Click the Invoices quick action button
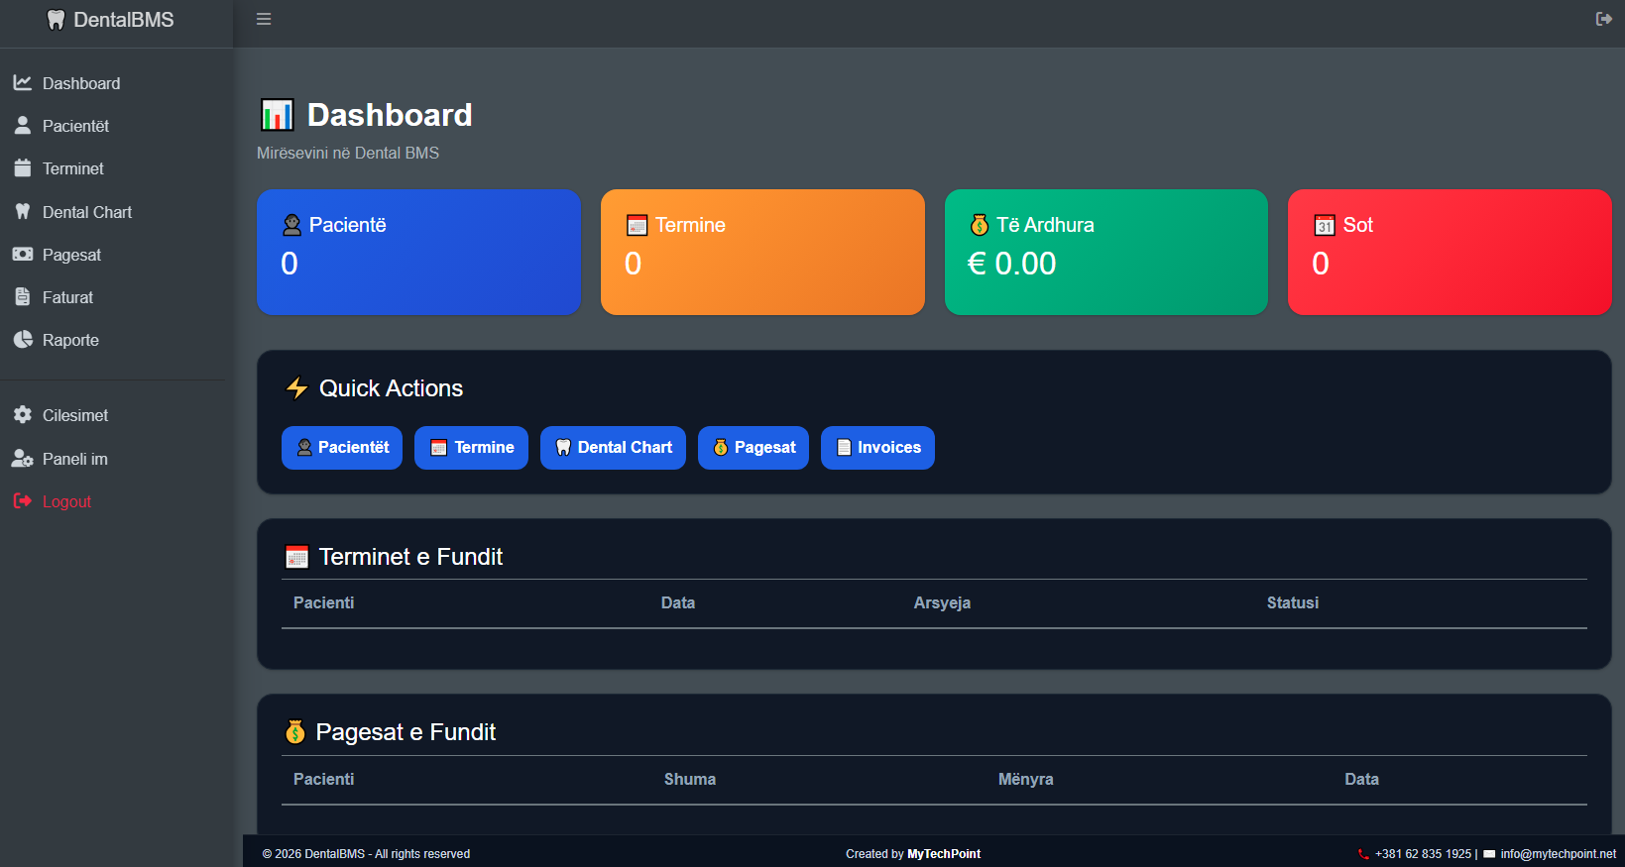 pos(877,448)
